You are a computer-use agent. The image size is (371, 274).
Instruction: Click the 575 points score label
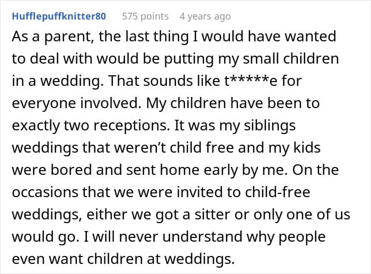click(145, 16)
